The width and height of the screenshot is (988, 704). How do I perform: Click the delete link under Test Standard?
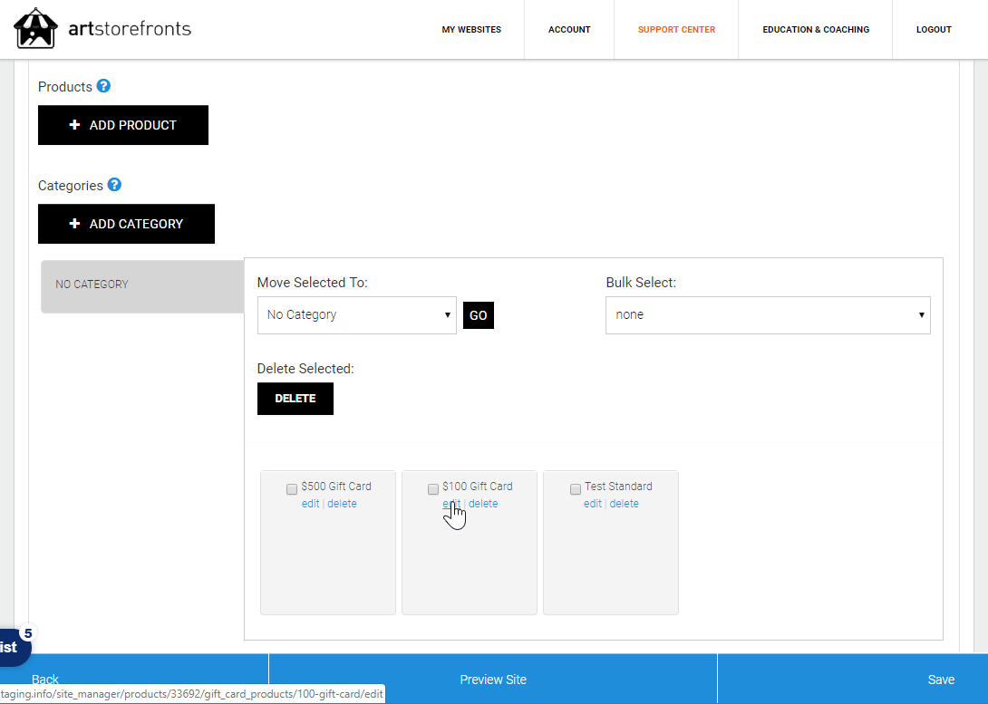tap(624, 504)
